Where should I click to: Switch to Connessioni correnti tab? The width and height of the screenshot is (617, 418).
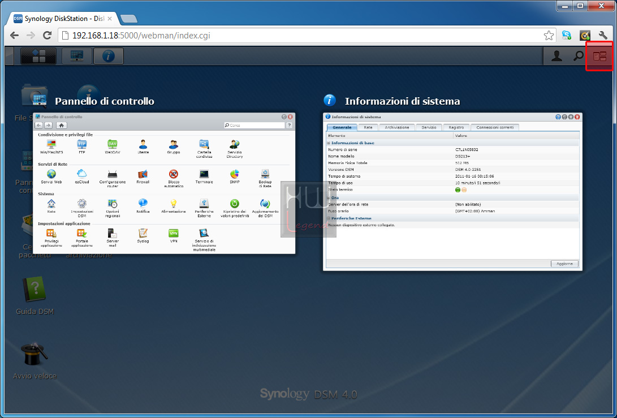[495, 127]
